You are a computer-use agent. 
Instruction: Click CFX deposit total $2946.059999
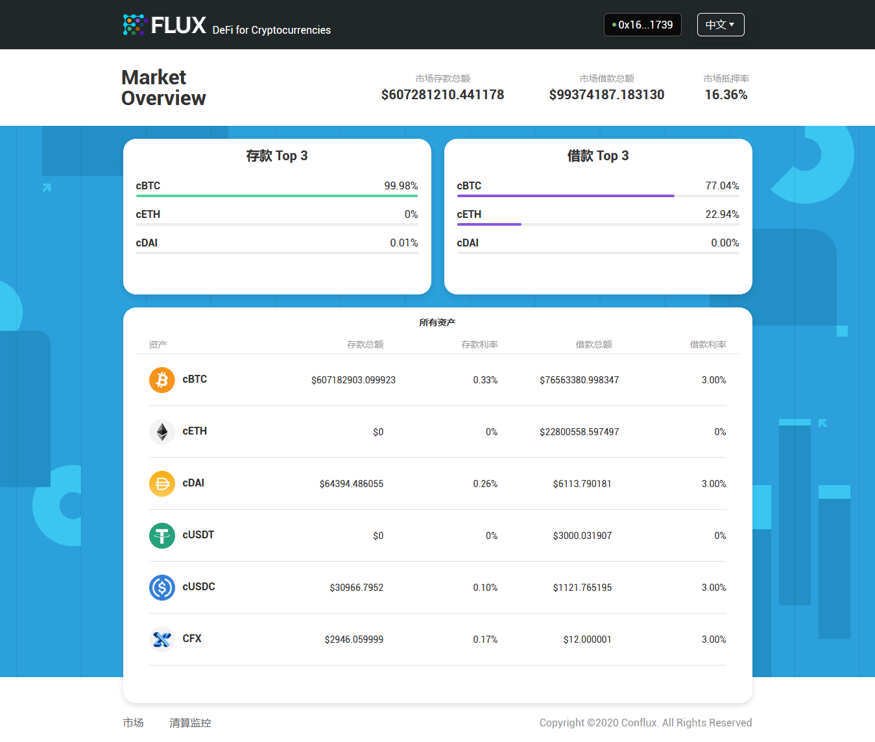pyautogui.click(x=354, y=640)
